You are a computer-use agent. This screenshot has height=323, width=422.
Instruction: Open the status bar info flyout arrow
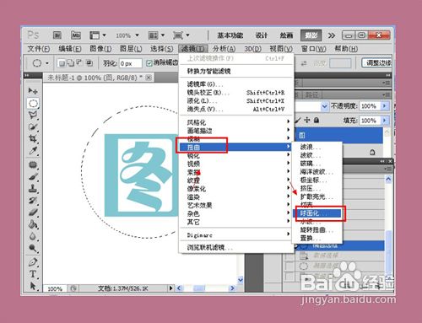pos(170,288)
